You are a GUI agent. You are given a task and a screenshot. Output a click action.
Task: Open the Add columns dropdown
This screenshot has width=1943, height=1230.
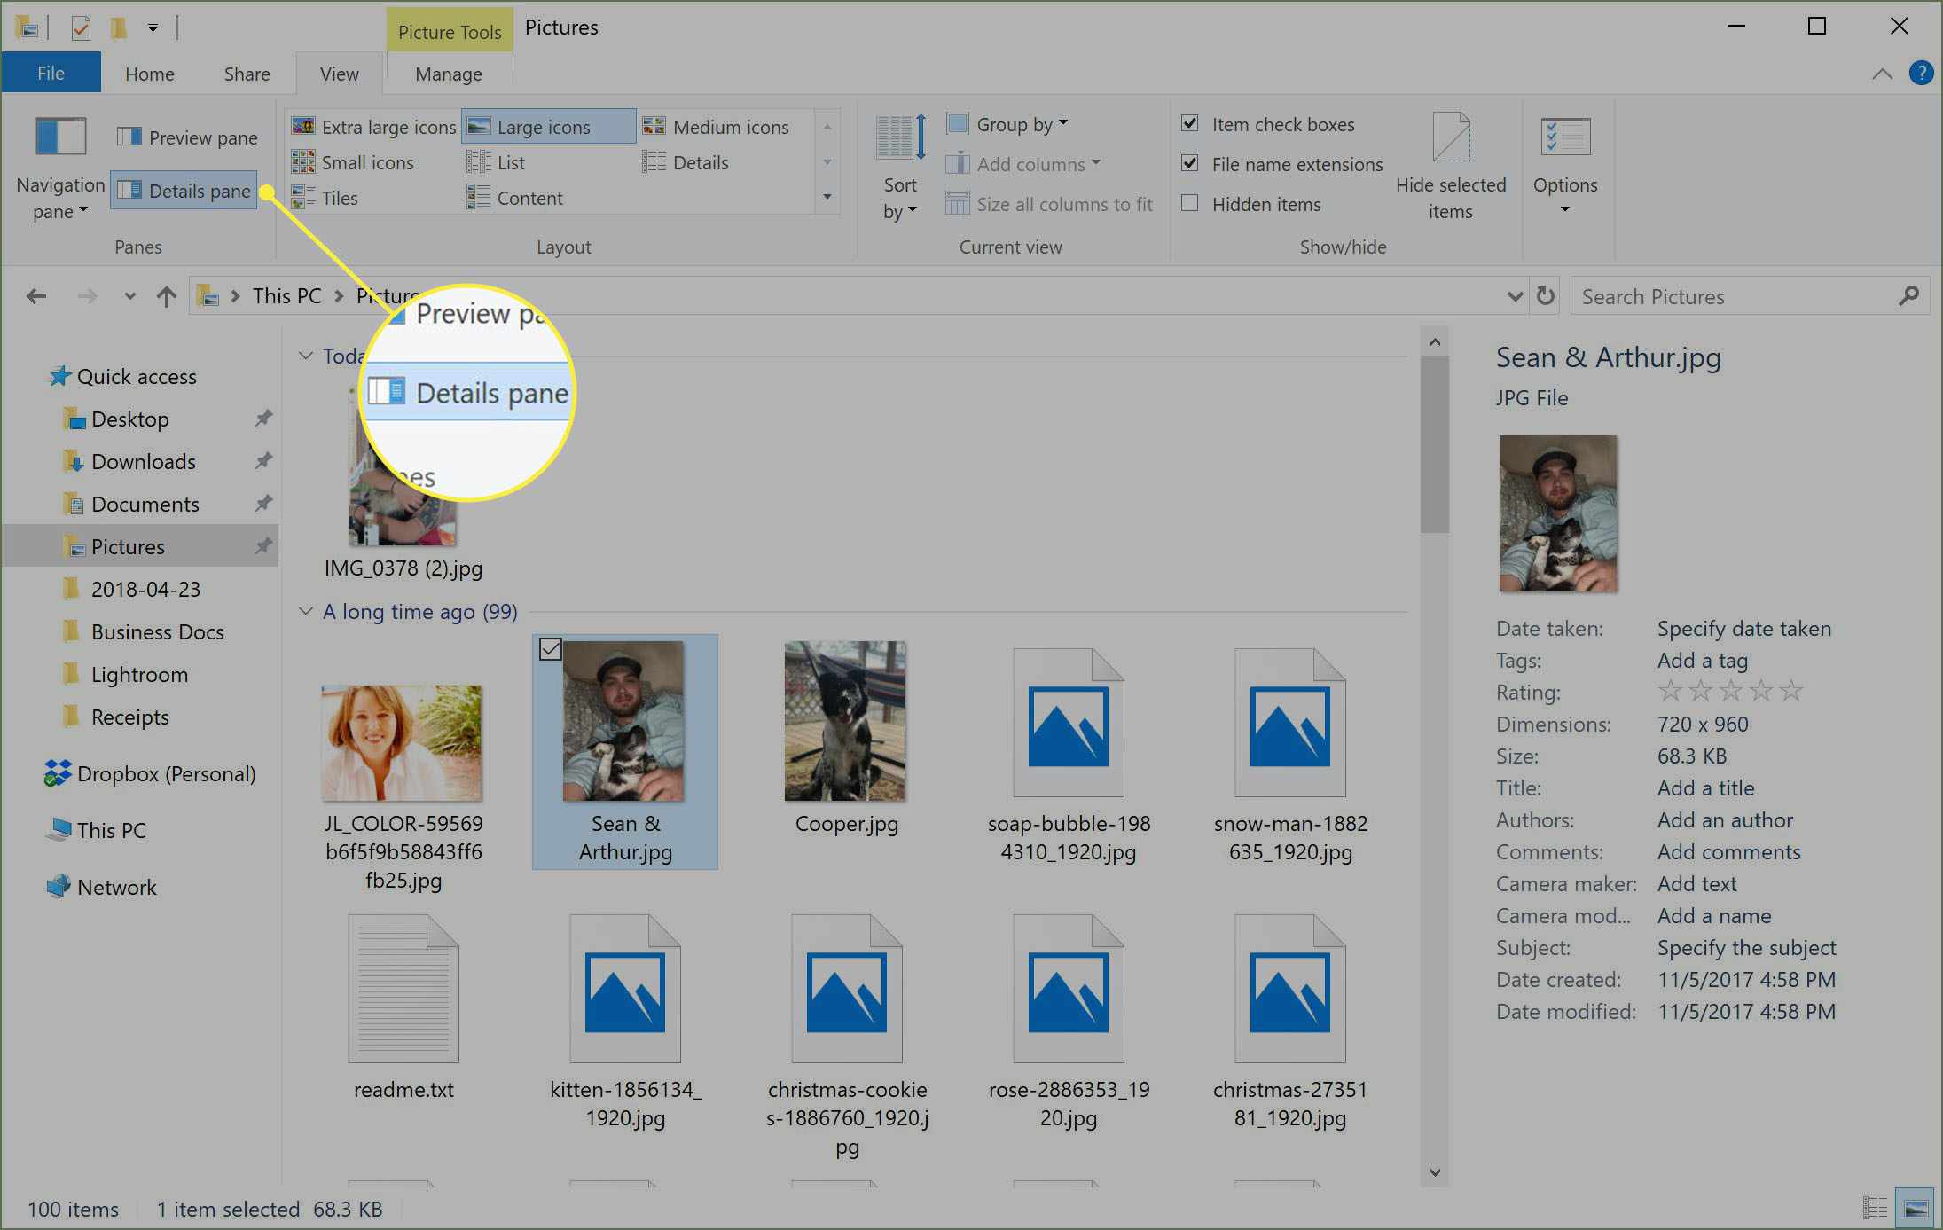coord(1022,164)
